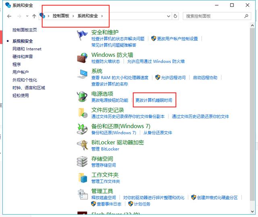Open the recent locations dropdown arrow
This screenshot has height=217, width=258.
[x=27, y=16]
